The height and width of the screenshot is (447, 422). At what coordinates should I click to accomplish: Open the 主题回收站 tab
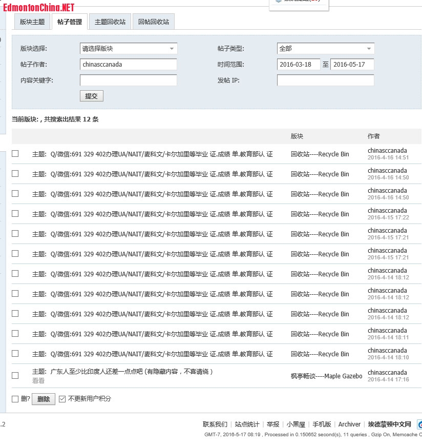(110, 22)
